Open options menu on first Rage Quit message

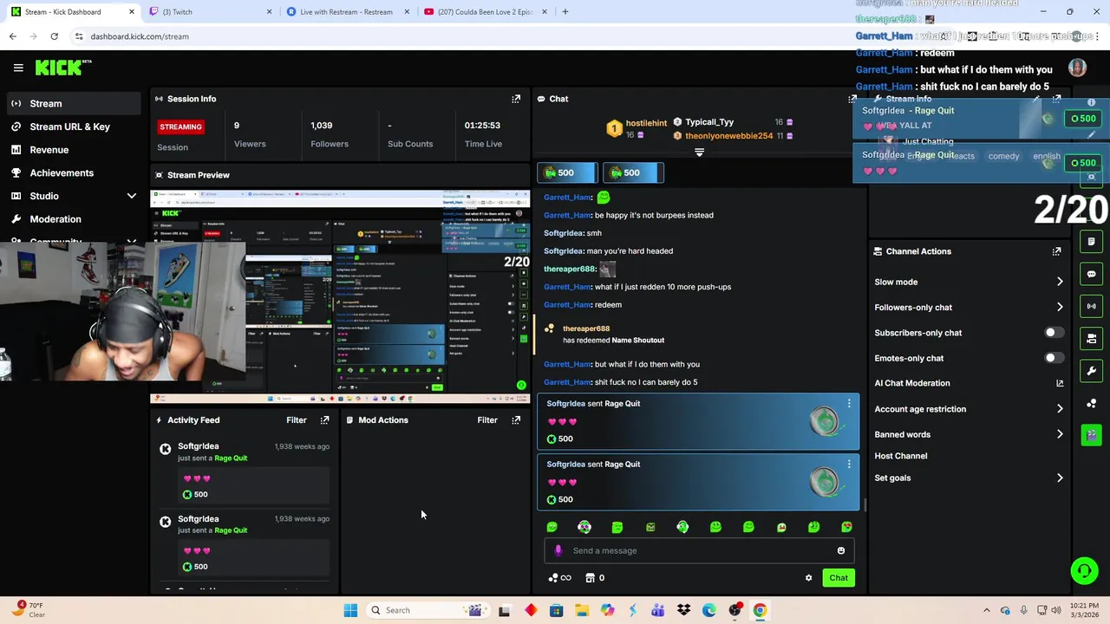849,404
